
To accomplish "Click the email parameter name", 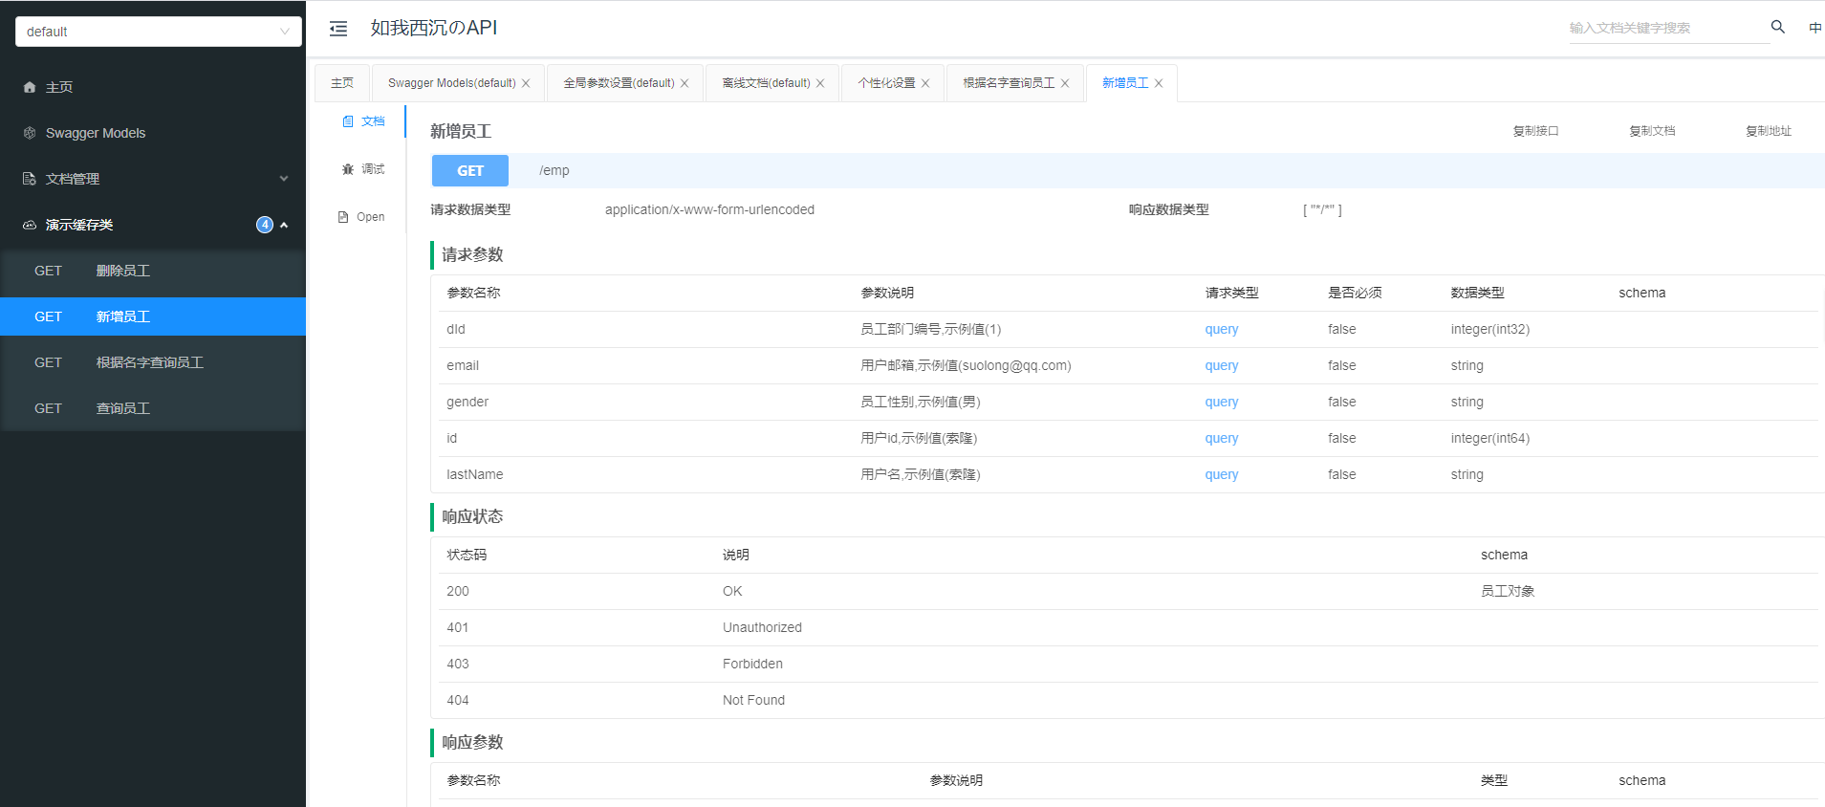I will click(x=463, y=365).
